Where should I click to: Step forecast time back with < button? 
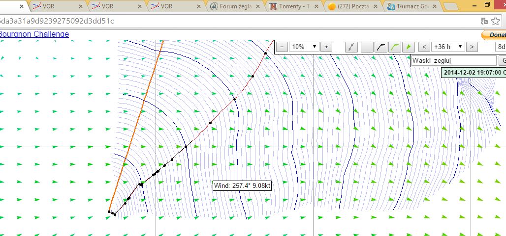(424, 47)
